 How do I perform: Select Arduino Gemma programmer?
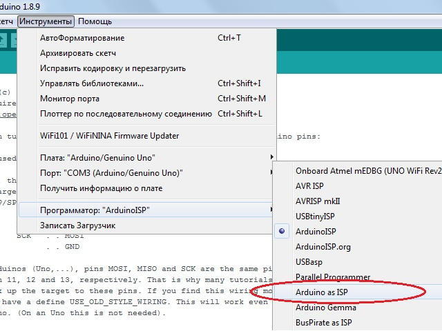coord(358,308)
